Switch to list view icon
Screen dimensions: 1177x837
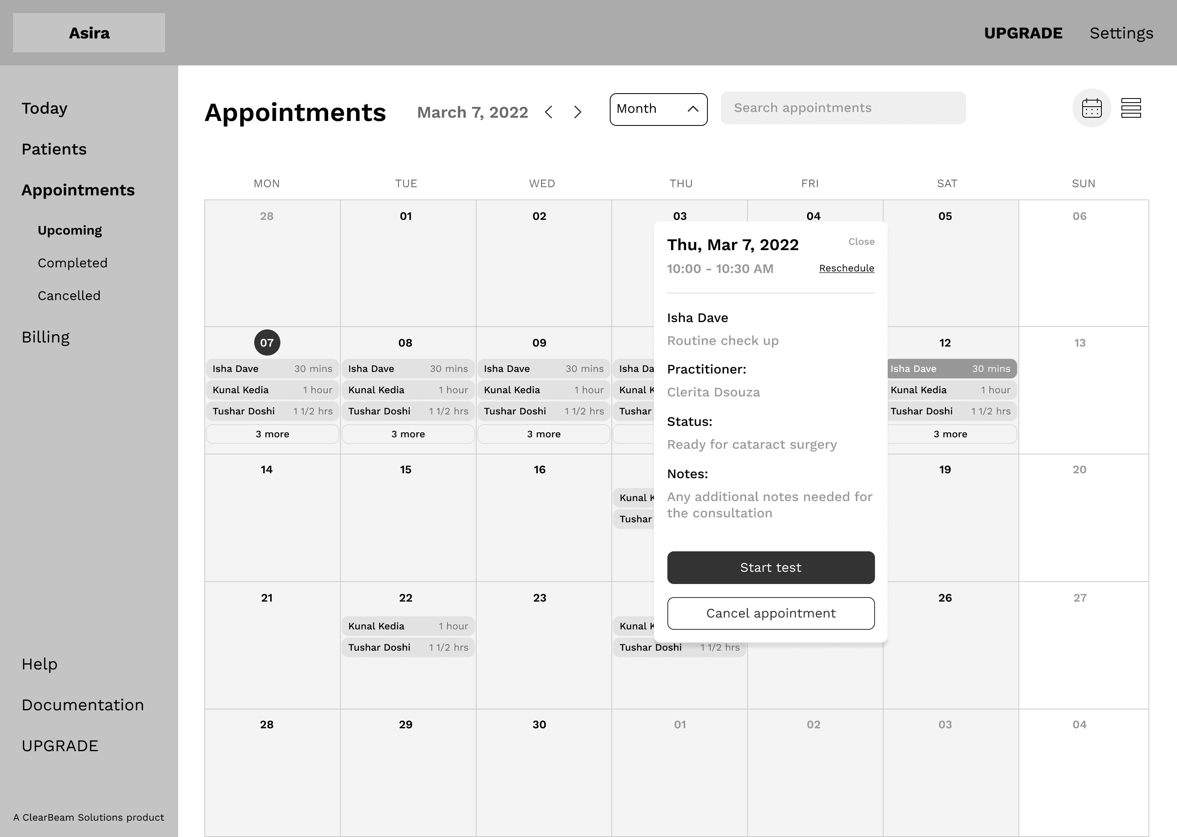click(x=1131, y=108)
